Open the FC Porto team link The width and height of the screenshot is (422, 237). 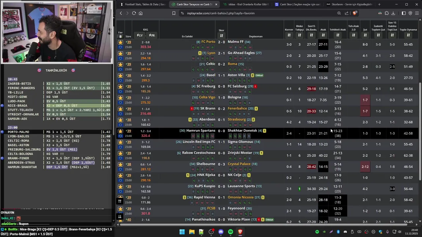[208, 42]
